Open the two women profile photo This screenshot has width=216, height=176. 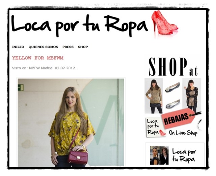coord(159,155)
